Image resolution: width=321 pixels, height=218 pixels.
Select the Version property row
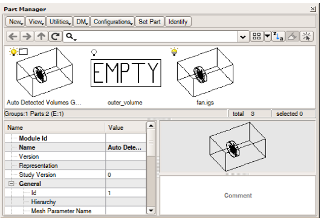[x=76, y=156]
